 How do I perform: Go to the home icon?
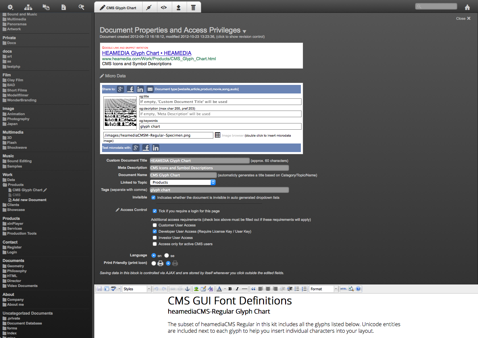pos(467,7)
